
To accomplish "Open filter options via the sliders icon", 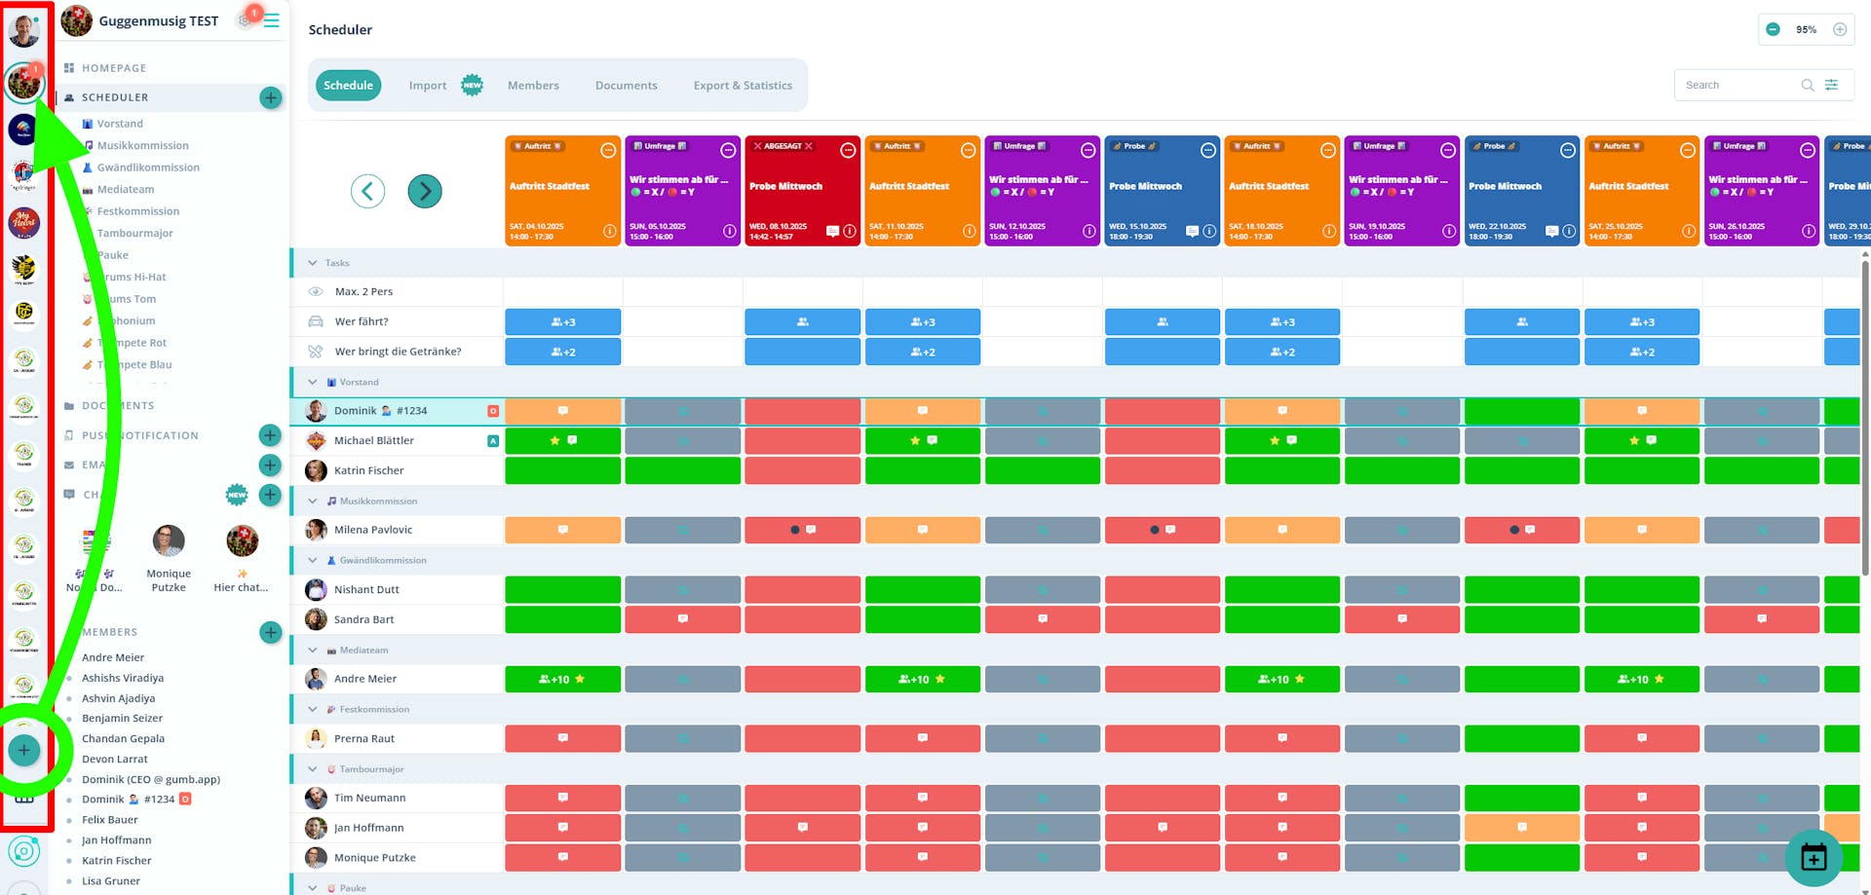I will (x=1832, y=85).
